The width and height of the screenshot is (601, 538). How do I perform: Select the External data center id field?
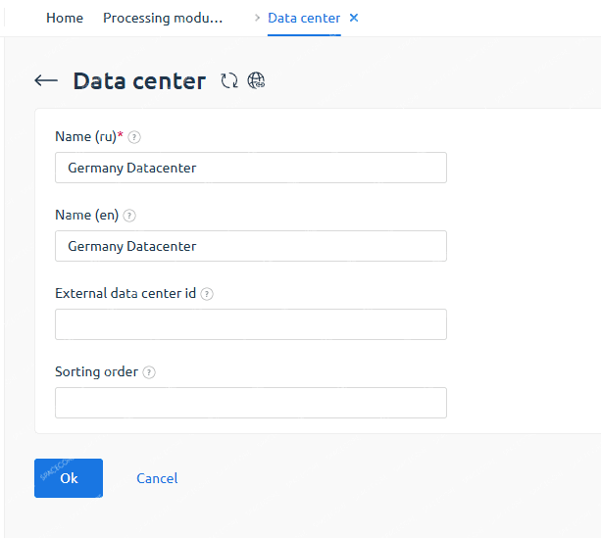pyautogui.click(x=251, y=324)
